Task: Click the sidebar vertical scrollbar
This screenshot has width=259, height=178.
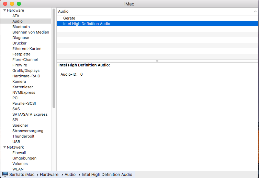Action: coord(54,58)
